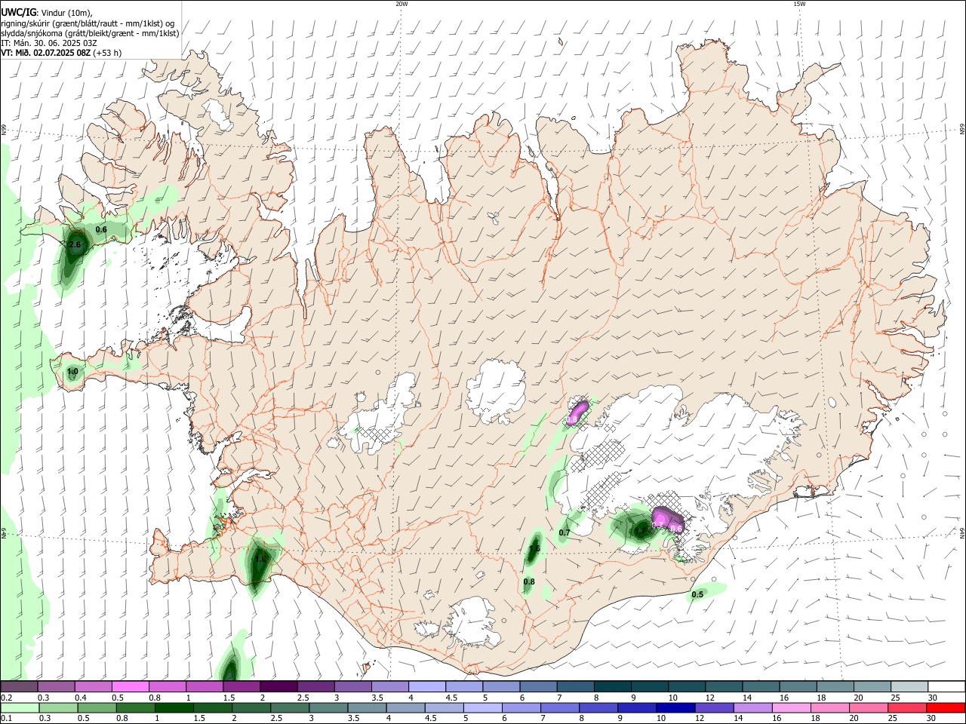
Task: Click the small pink snowfall patch northwest of Vatnajökull
Action: (x=578, y=413)
